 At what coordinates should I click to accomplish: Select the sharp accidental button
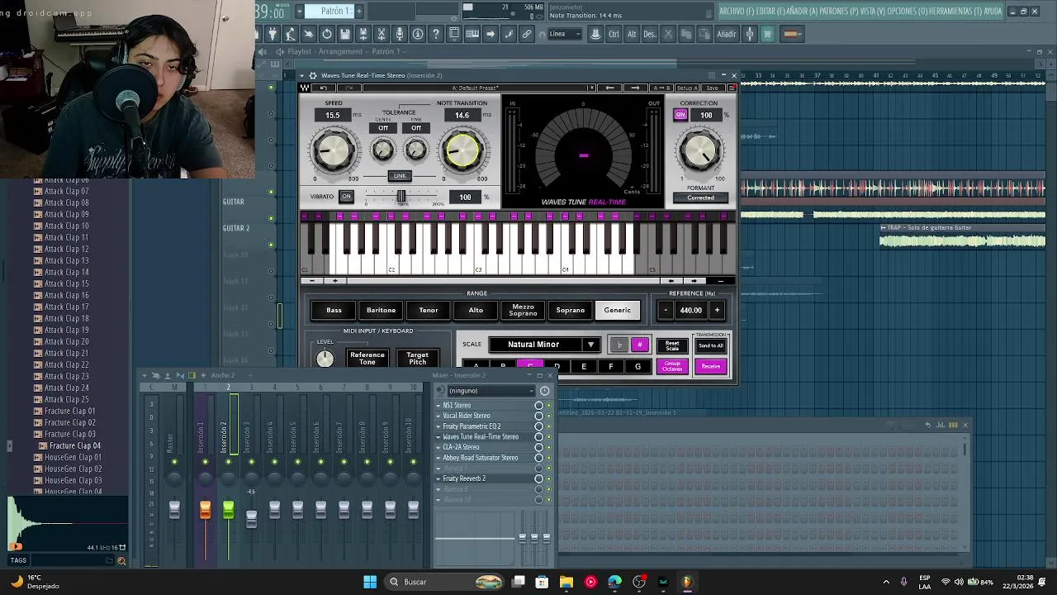[x=640, y=345]
